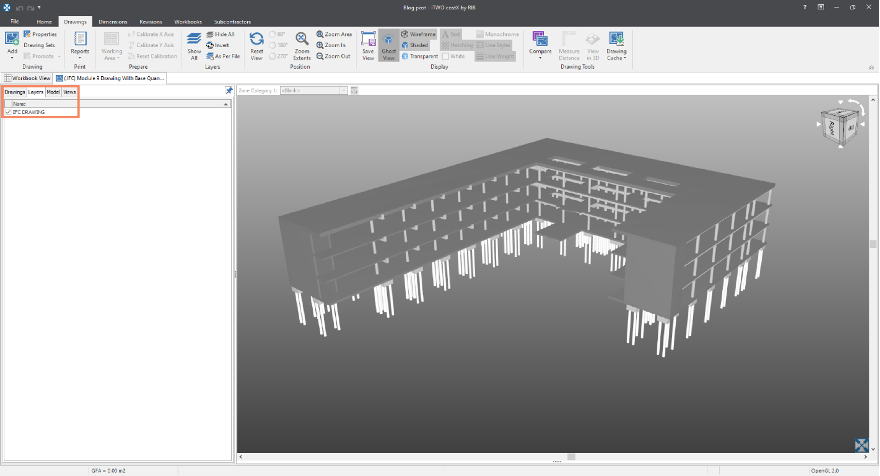880x476 pixels.
Task: Select the 270° rotation radio button
Action: tap(272, 56)
